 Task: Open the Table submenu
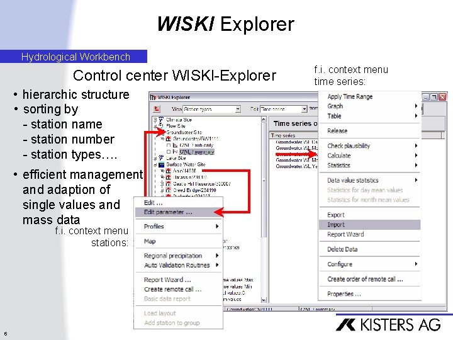point(369,116)
